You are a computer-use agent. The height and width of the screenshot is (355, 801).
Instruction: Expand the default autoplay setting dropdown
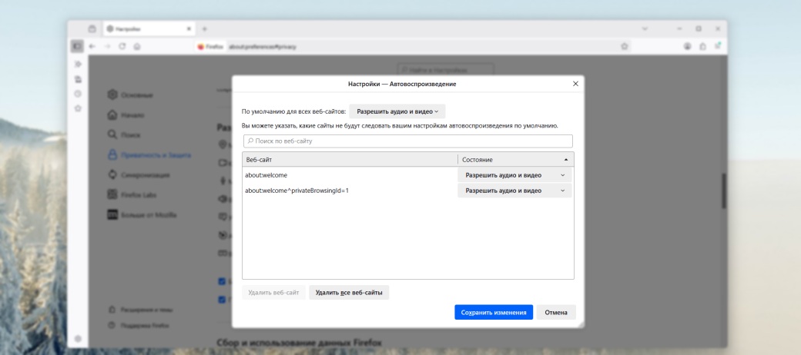click(x=397, y=111)
